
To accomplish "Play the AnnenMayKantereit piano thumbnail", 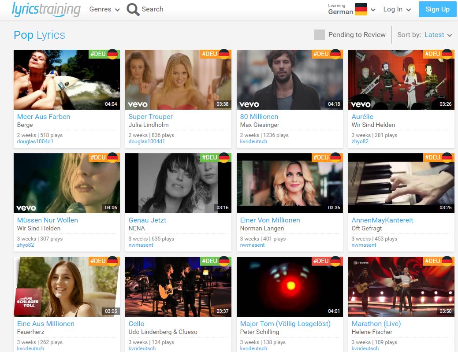I will (401, 183).
